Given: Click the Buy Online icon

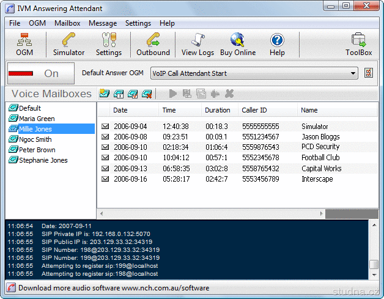Looking at the screenshot, I should [x=238, y=45].
